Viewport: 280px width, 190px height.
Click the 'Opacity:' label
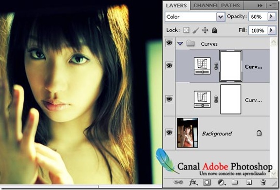[237, 17]
